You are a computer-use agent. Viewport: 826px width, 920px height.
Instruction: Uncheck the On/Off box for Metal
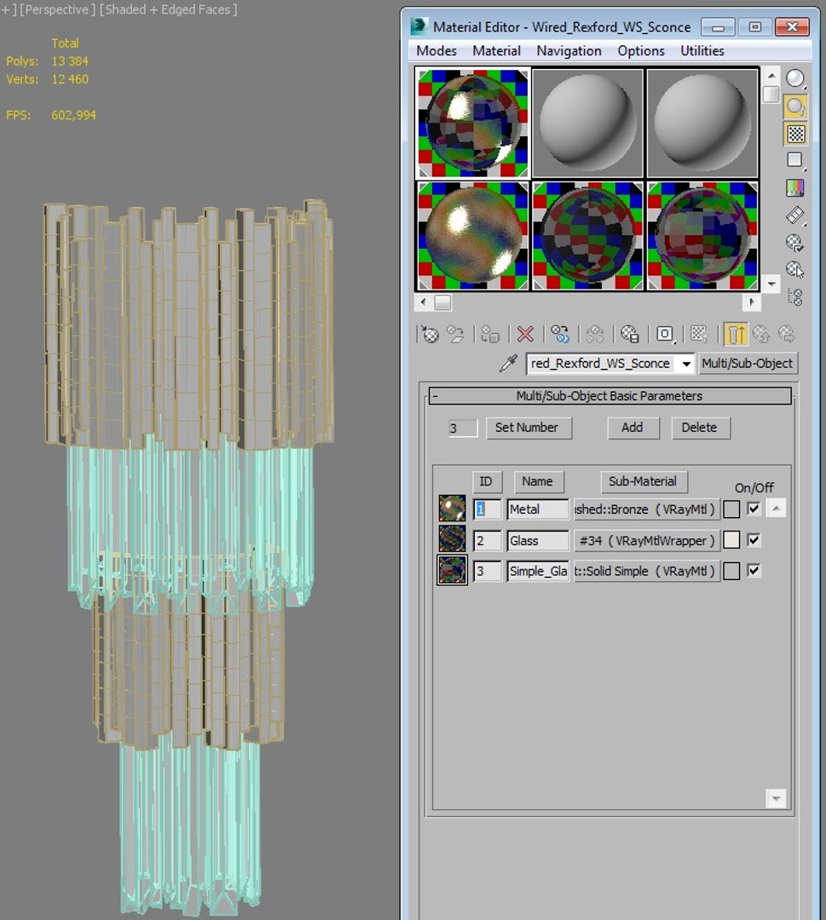pos(754,509)
